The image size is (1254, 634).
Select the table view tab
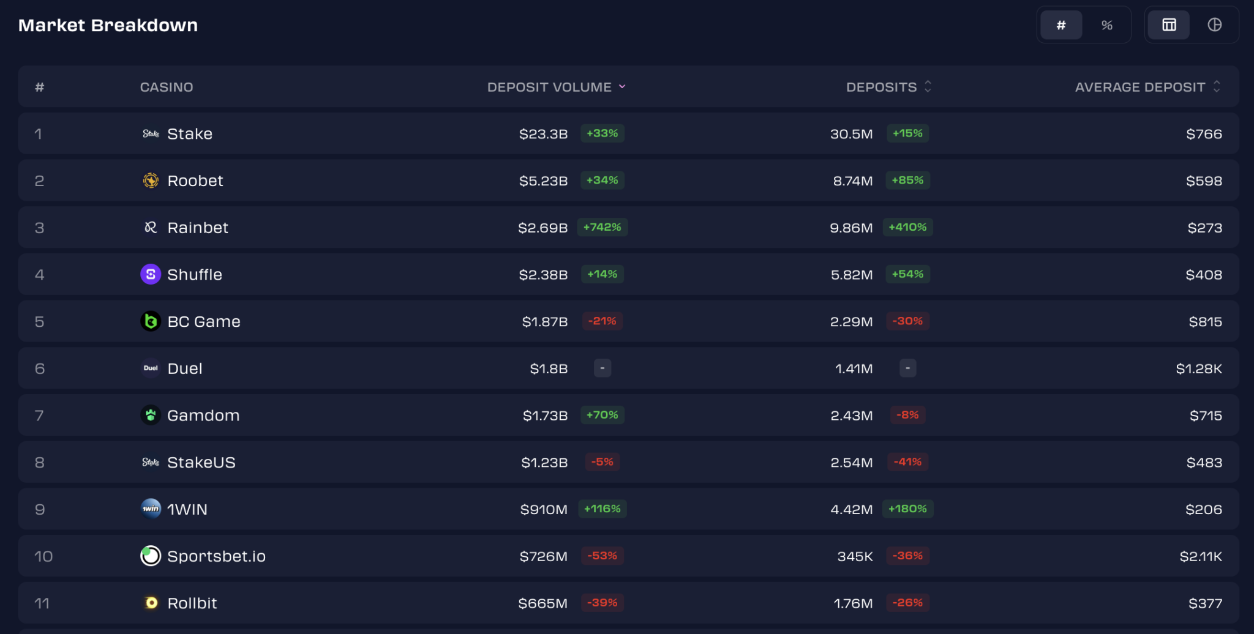pyautogui.click(x=1169, y=25)
